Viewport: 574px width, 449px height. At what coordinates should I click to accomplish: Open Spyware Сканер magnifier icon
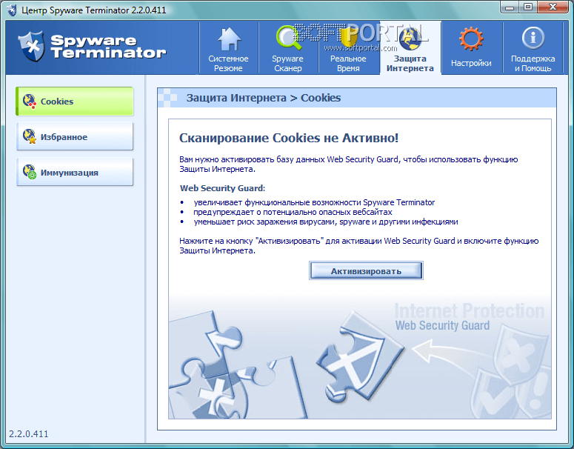pos(288,38)
